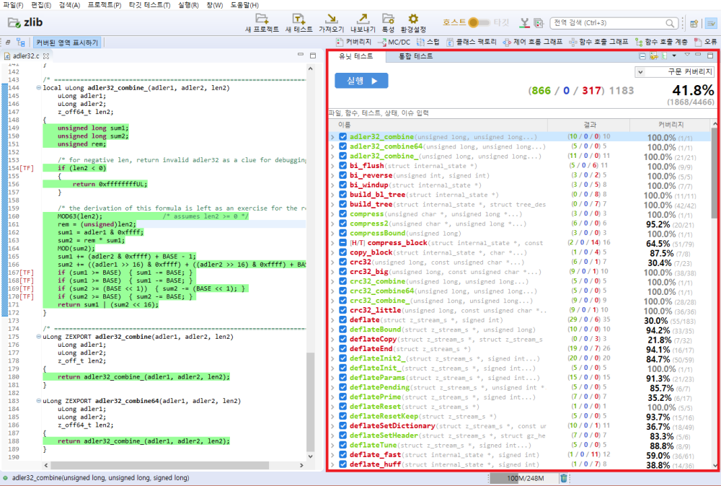
Task: Switch to the 통합 테스트 tab
Action: point(416,56)
